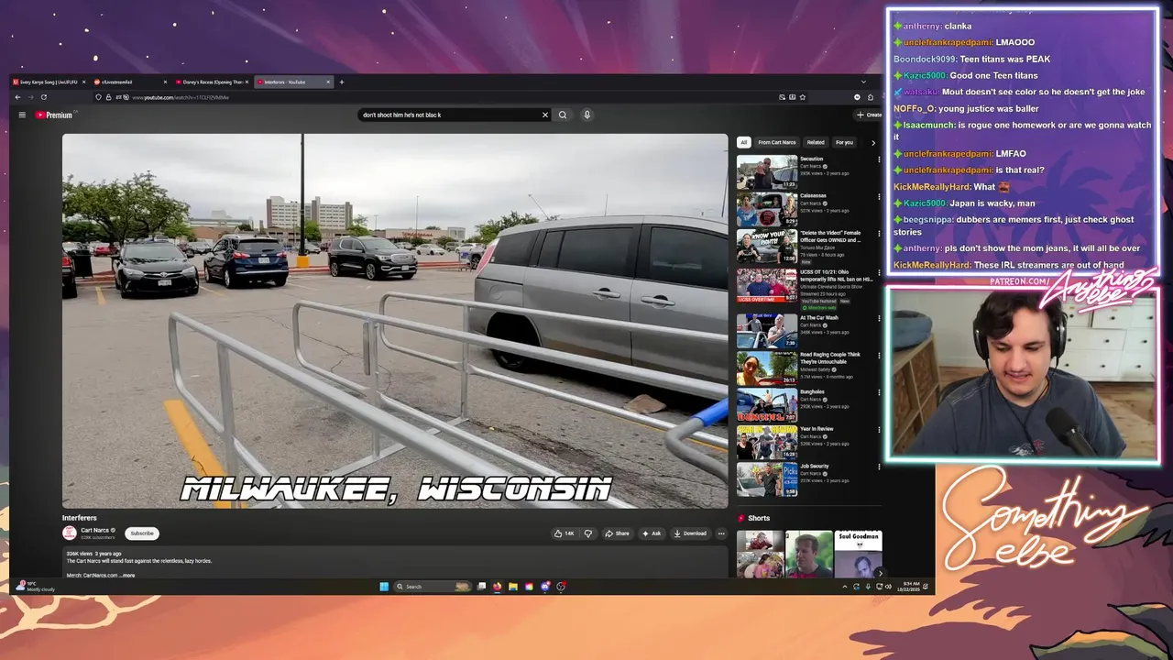
Task: Start voice search with the microphone icon
Action: 586,115
